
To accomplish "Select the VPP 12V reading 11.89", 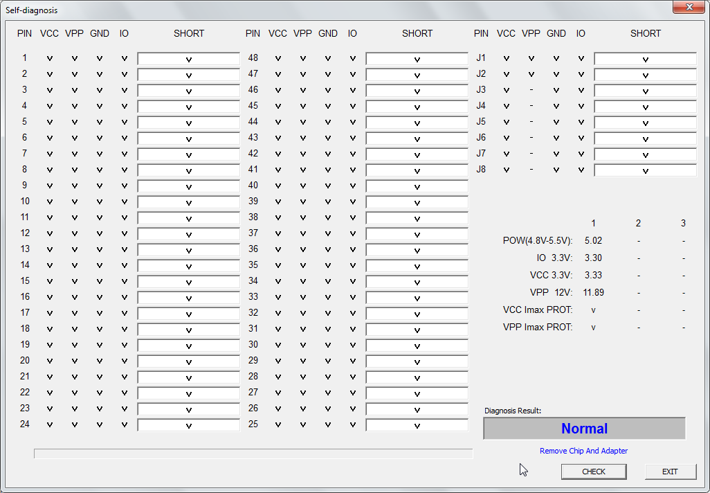I will [x=593, y=293].
